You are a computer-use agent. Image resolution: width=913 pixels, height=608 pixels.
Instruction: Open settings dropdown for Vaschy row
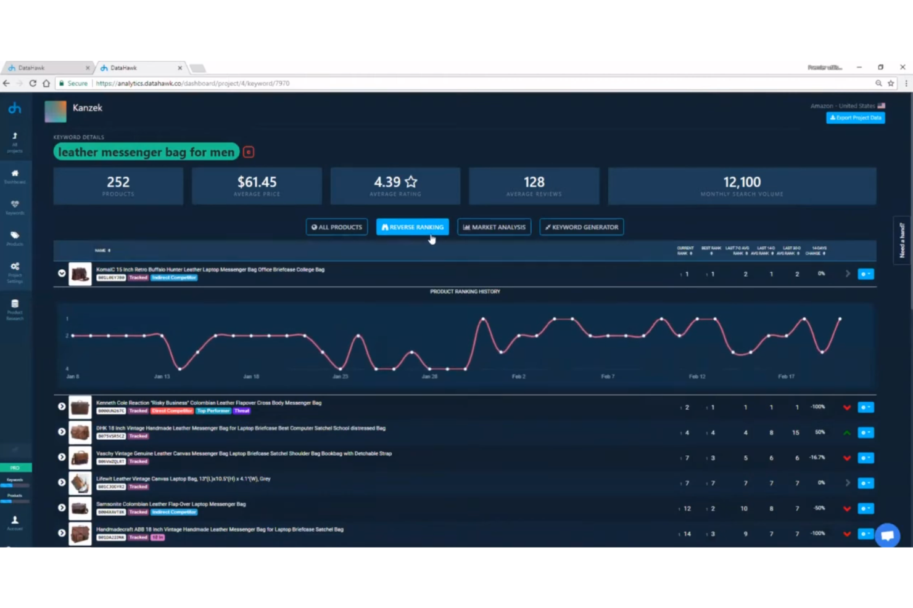tap(865, 458)
